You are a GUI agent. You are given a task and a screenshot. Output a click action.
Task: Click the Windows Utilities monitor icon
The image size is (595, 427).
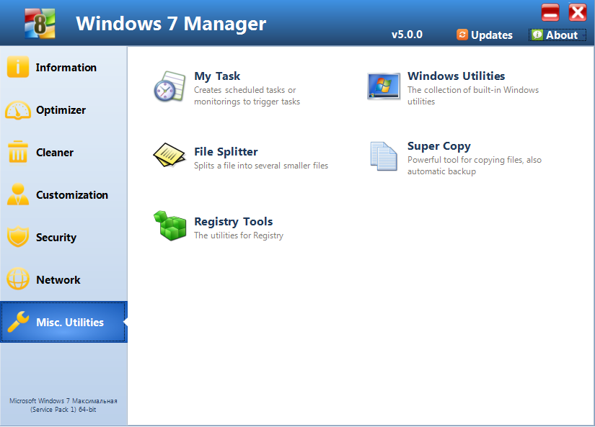pyautogui.click(x=384, y=85)
